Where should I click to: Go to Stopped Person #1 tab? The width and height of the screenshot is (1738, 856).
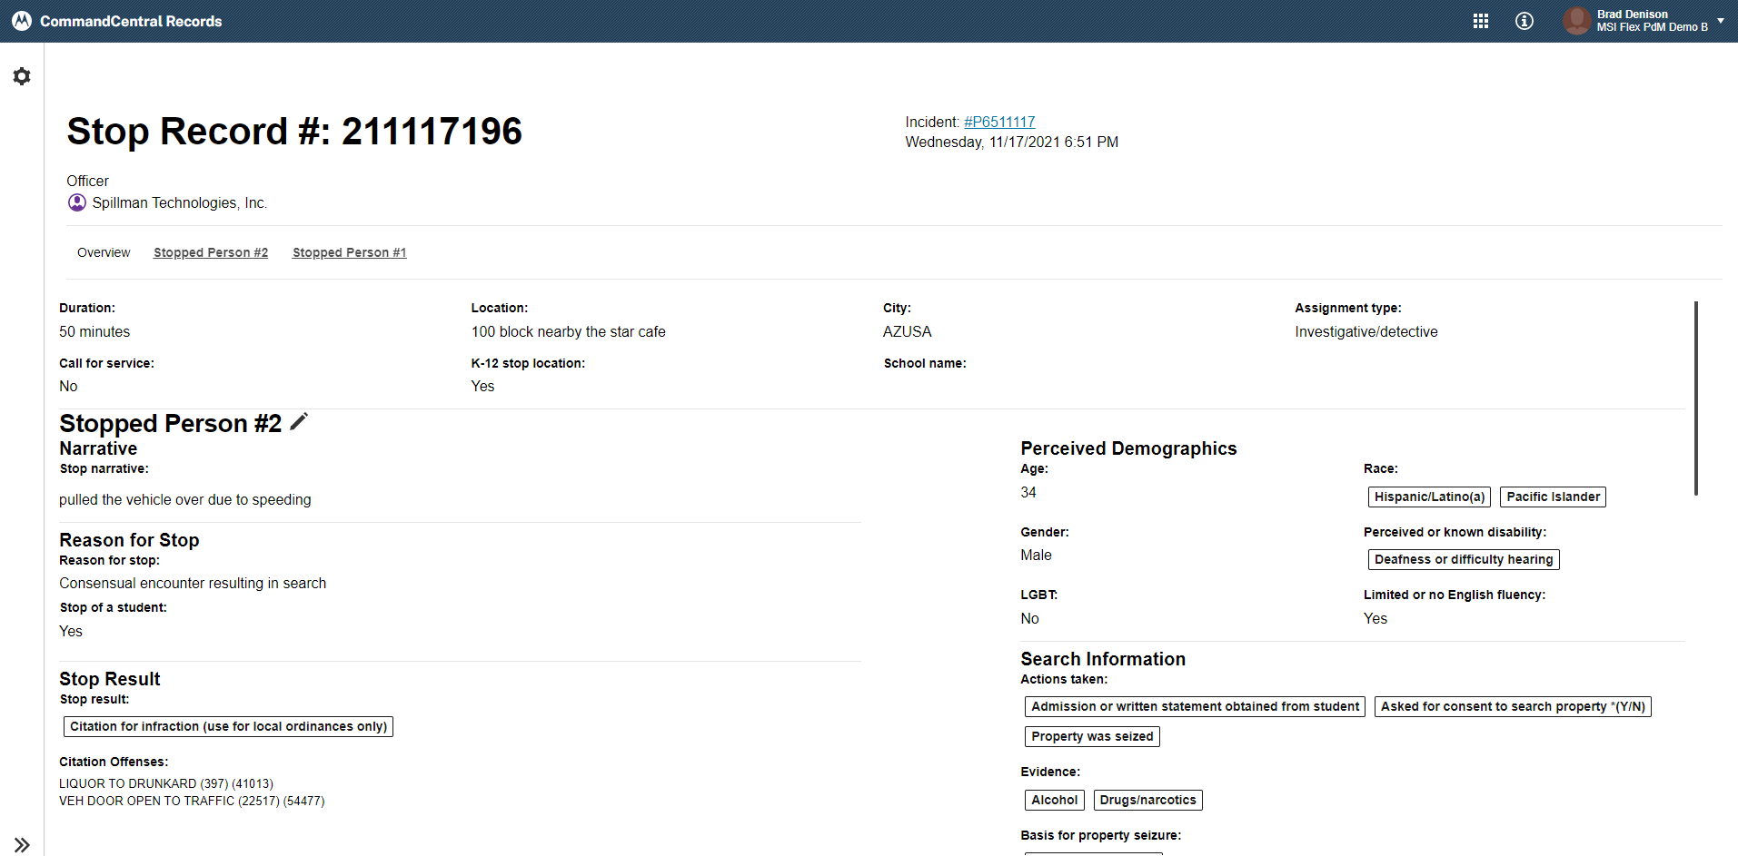[x=349, y=252]
